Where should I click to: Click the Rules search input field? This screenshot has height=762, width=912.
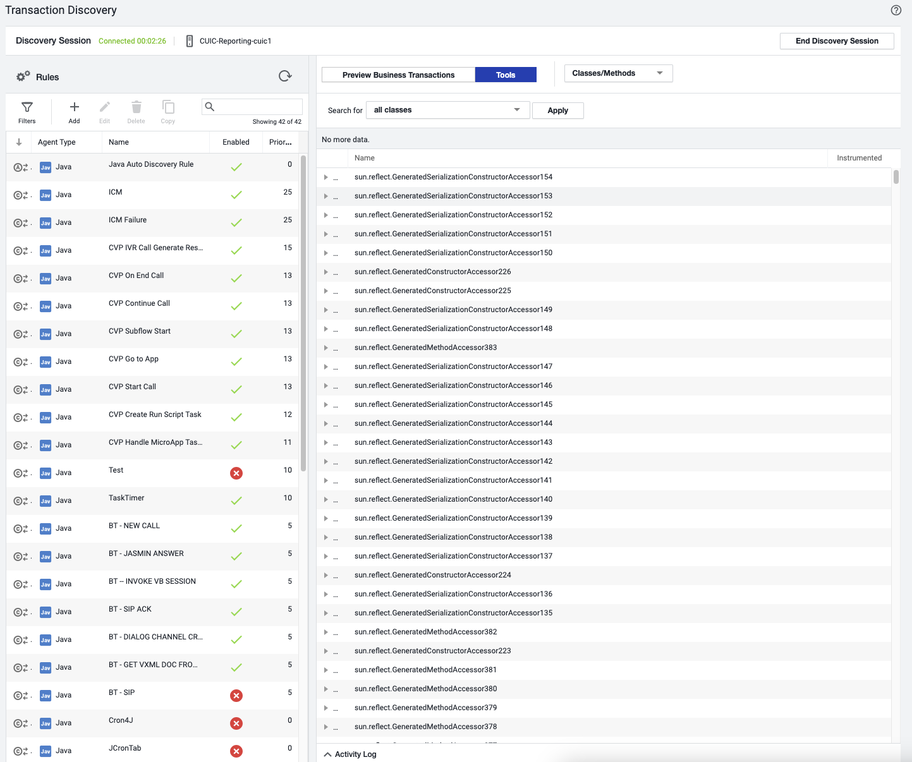point(252,107)
